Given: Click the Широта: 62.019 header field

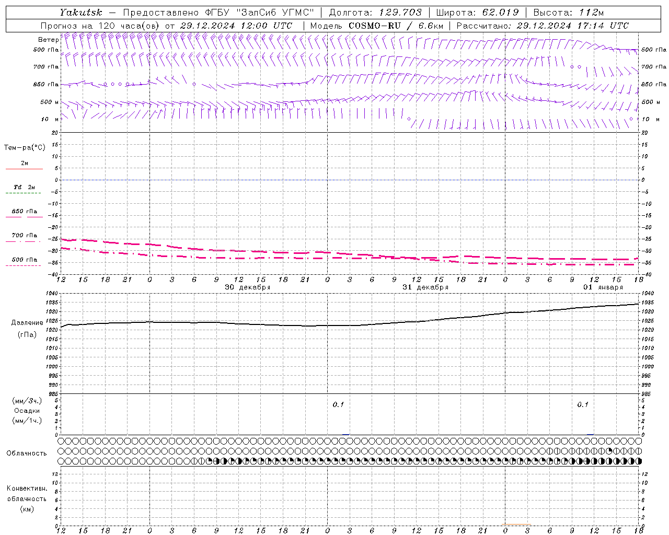Looking at the screenshot, I should [477, 12].
